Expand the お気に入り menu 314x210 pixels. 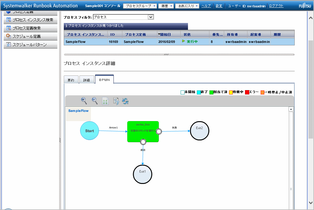click(x=187, y=6)
